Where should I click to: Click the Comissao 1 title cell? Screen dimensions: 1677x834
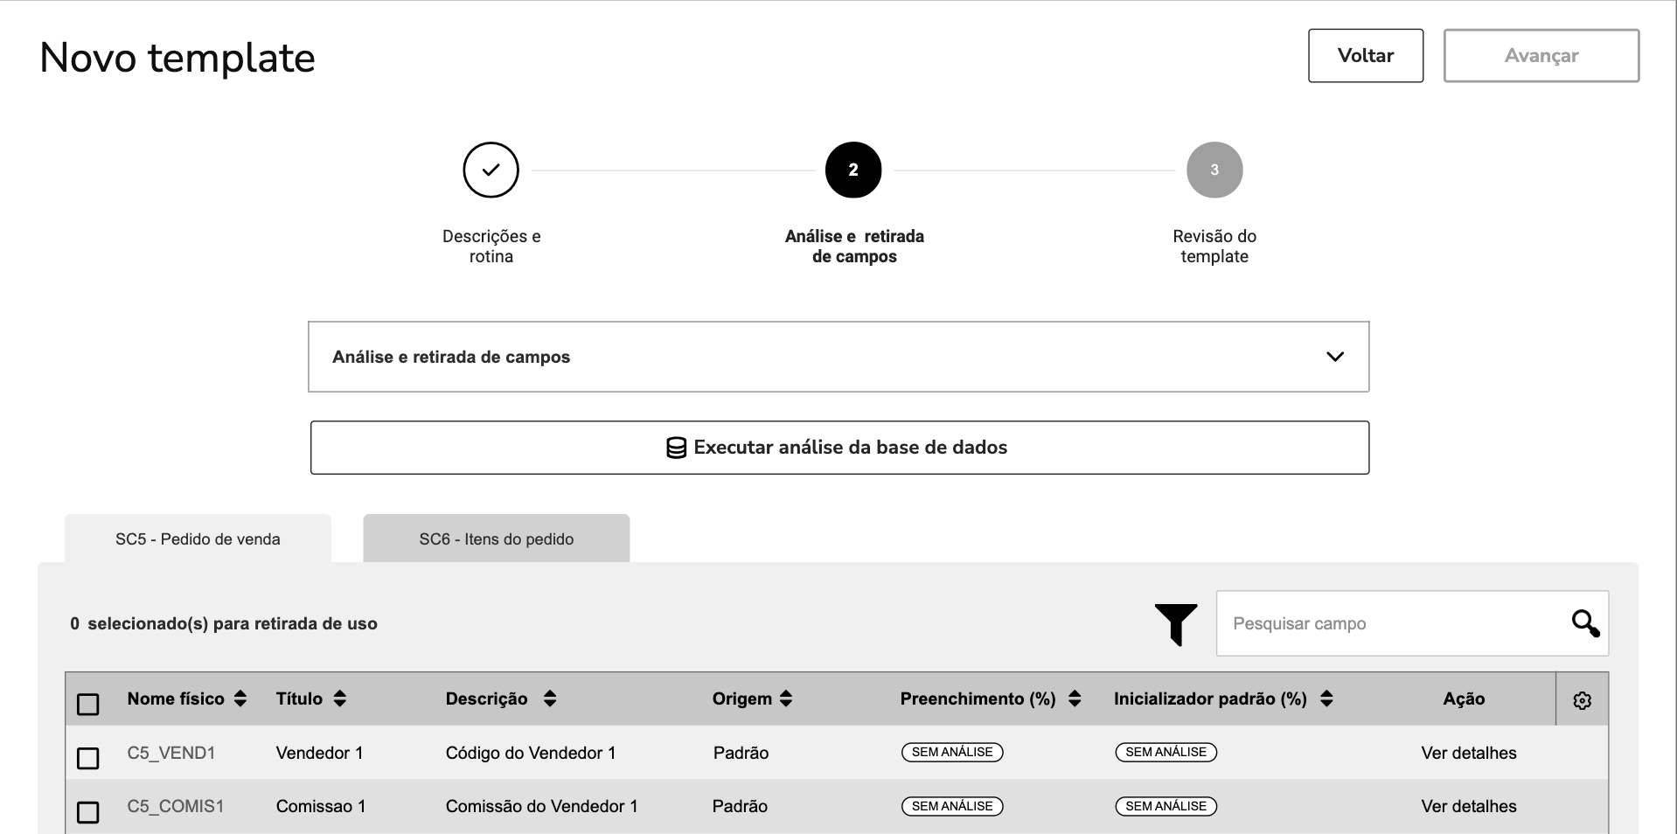pyautogui.click(x=321, y=806)
